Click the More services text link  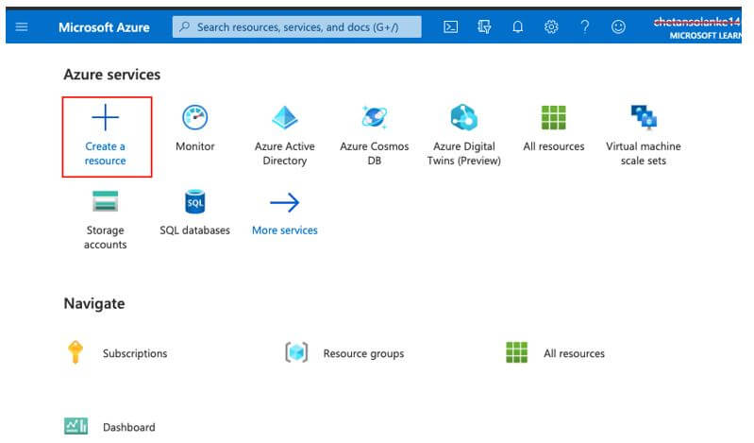[x=285, y=230]
